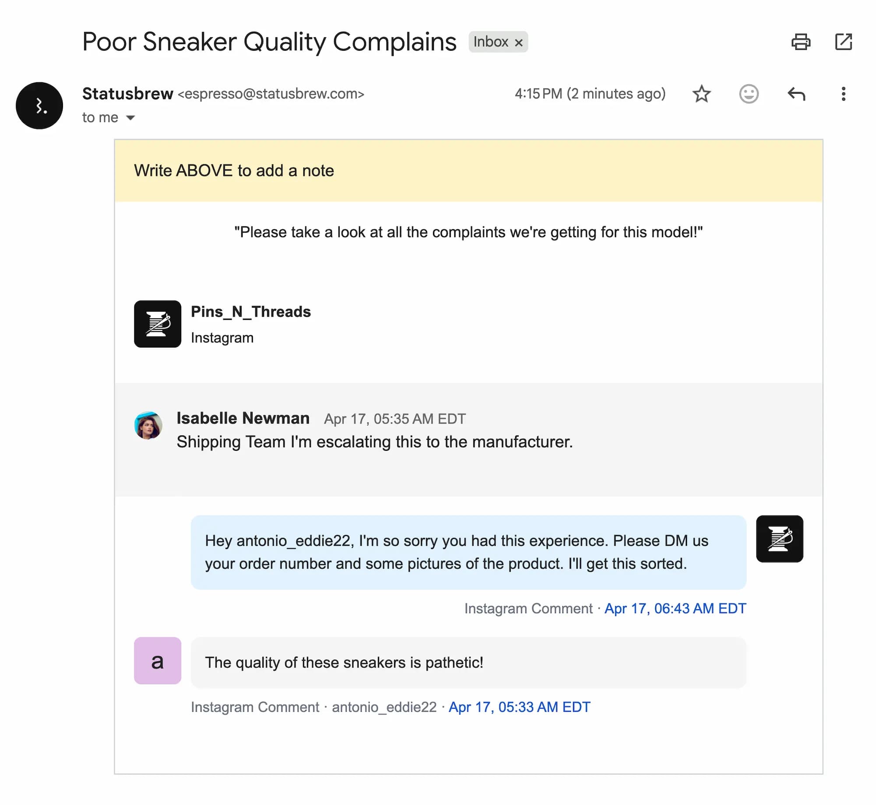Click the Pins_N_Threads reply avatar icon
The height and width of the screenshot is (805, 876).
point(779,539)
